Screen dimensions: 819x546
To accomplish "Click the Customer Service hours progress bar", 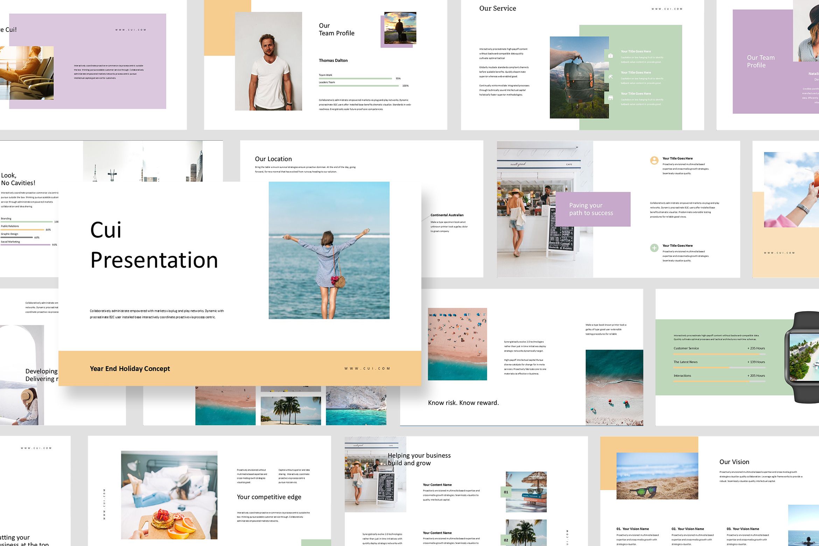I will click(719, 354).
